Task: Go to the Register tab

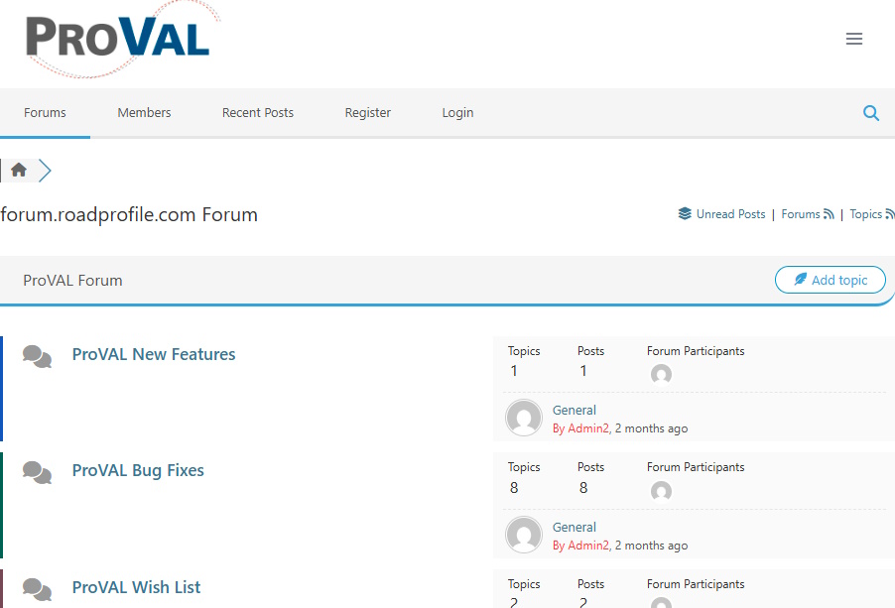Action: click(368, 113)
